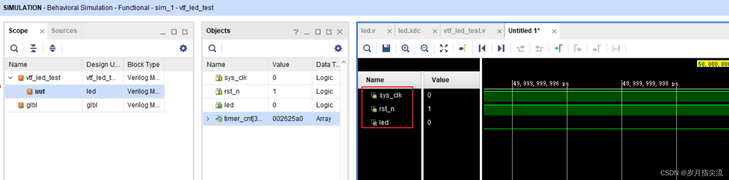729x180 pixels.
Task: Select the uut scope row
Action: [x=85, y=91]
